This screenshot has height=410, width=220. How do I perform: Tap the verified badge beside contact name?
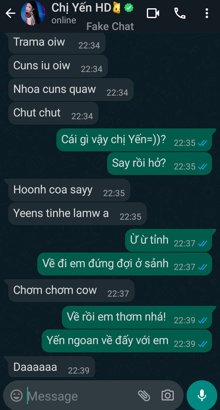[129, 8]
